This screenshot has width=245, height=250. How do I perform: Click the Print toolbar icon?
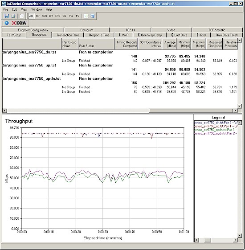(x=13, y=16)
